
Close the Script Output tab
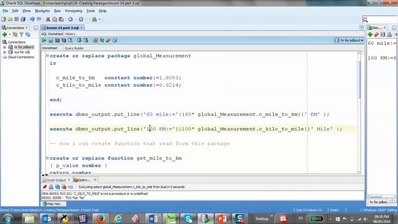point(69,180)
